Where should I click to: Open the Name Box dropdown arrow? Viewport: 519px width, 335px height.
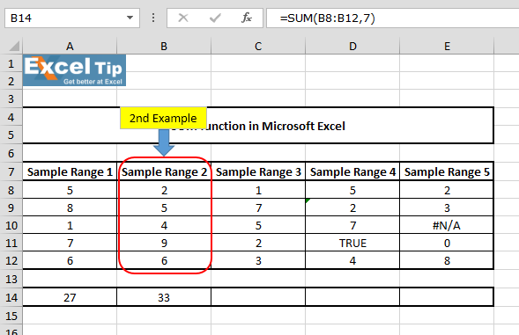pos(130,18)
